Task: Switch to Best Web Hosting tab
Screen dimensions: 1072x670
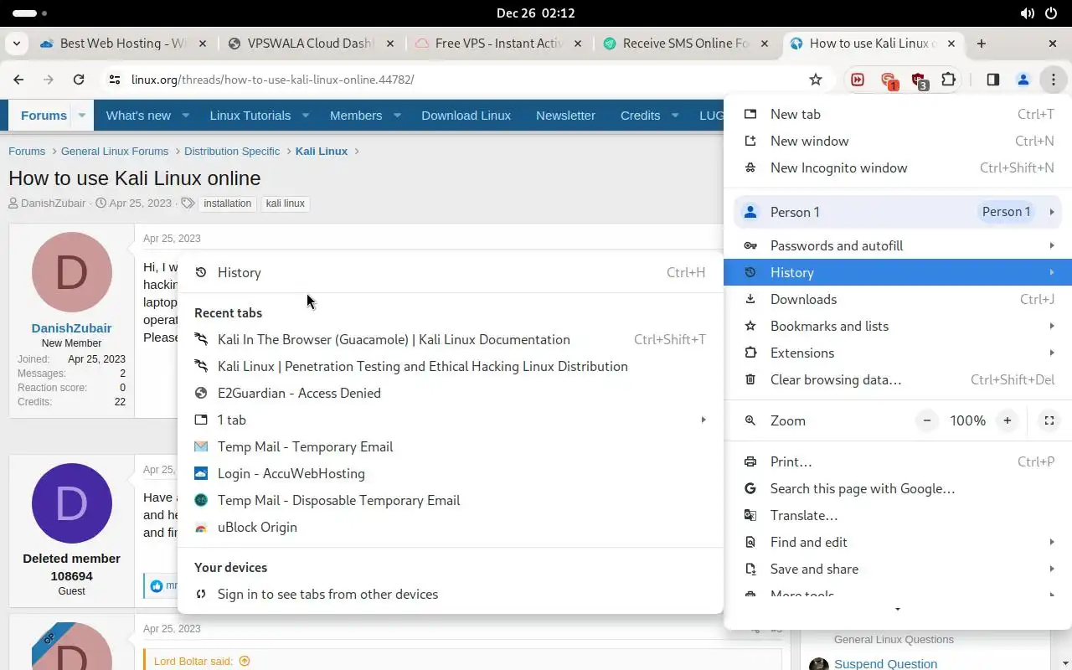Action: click(x=123, y=44)
